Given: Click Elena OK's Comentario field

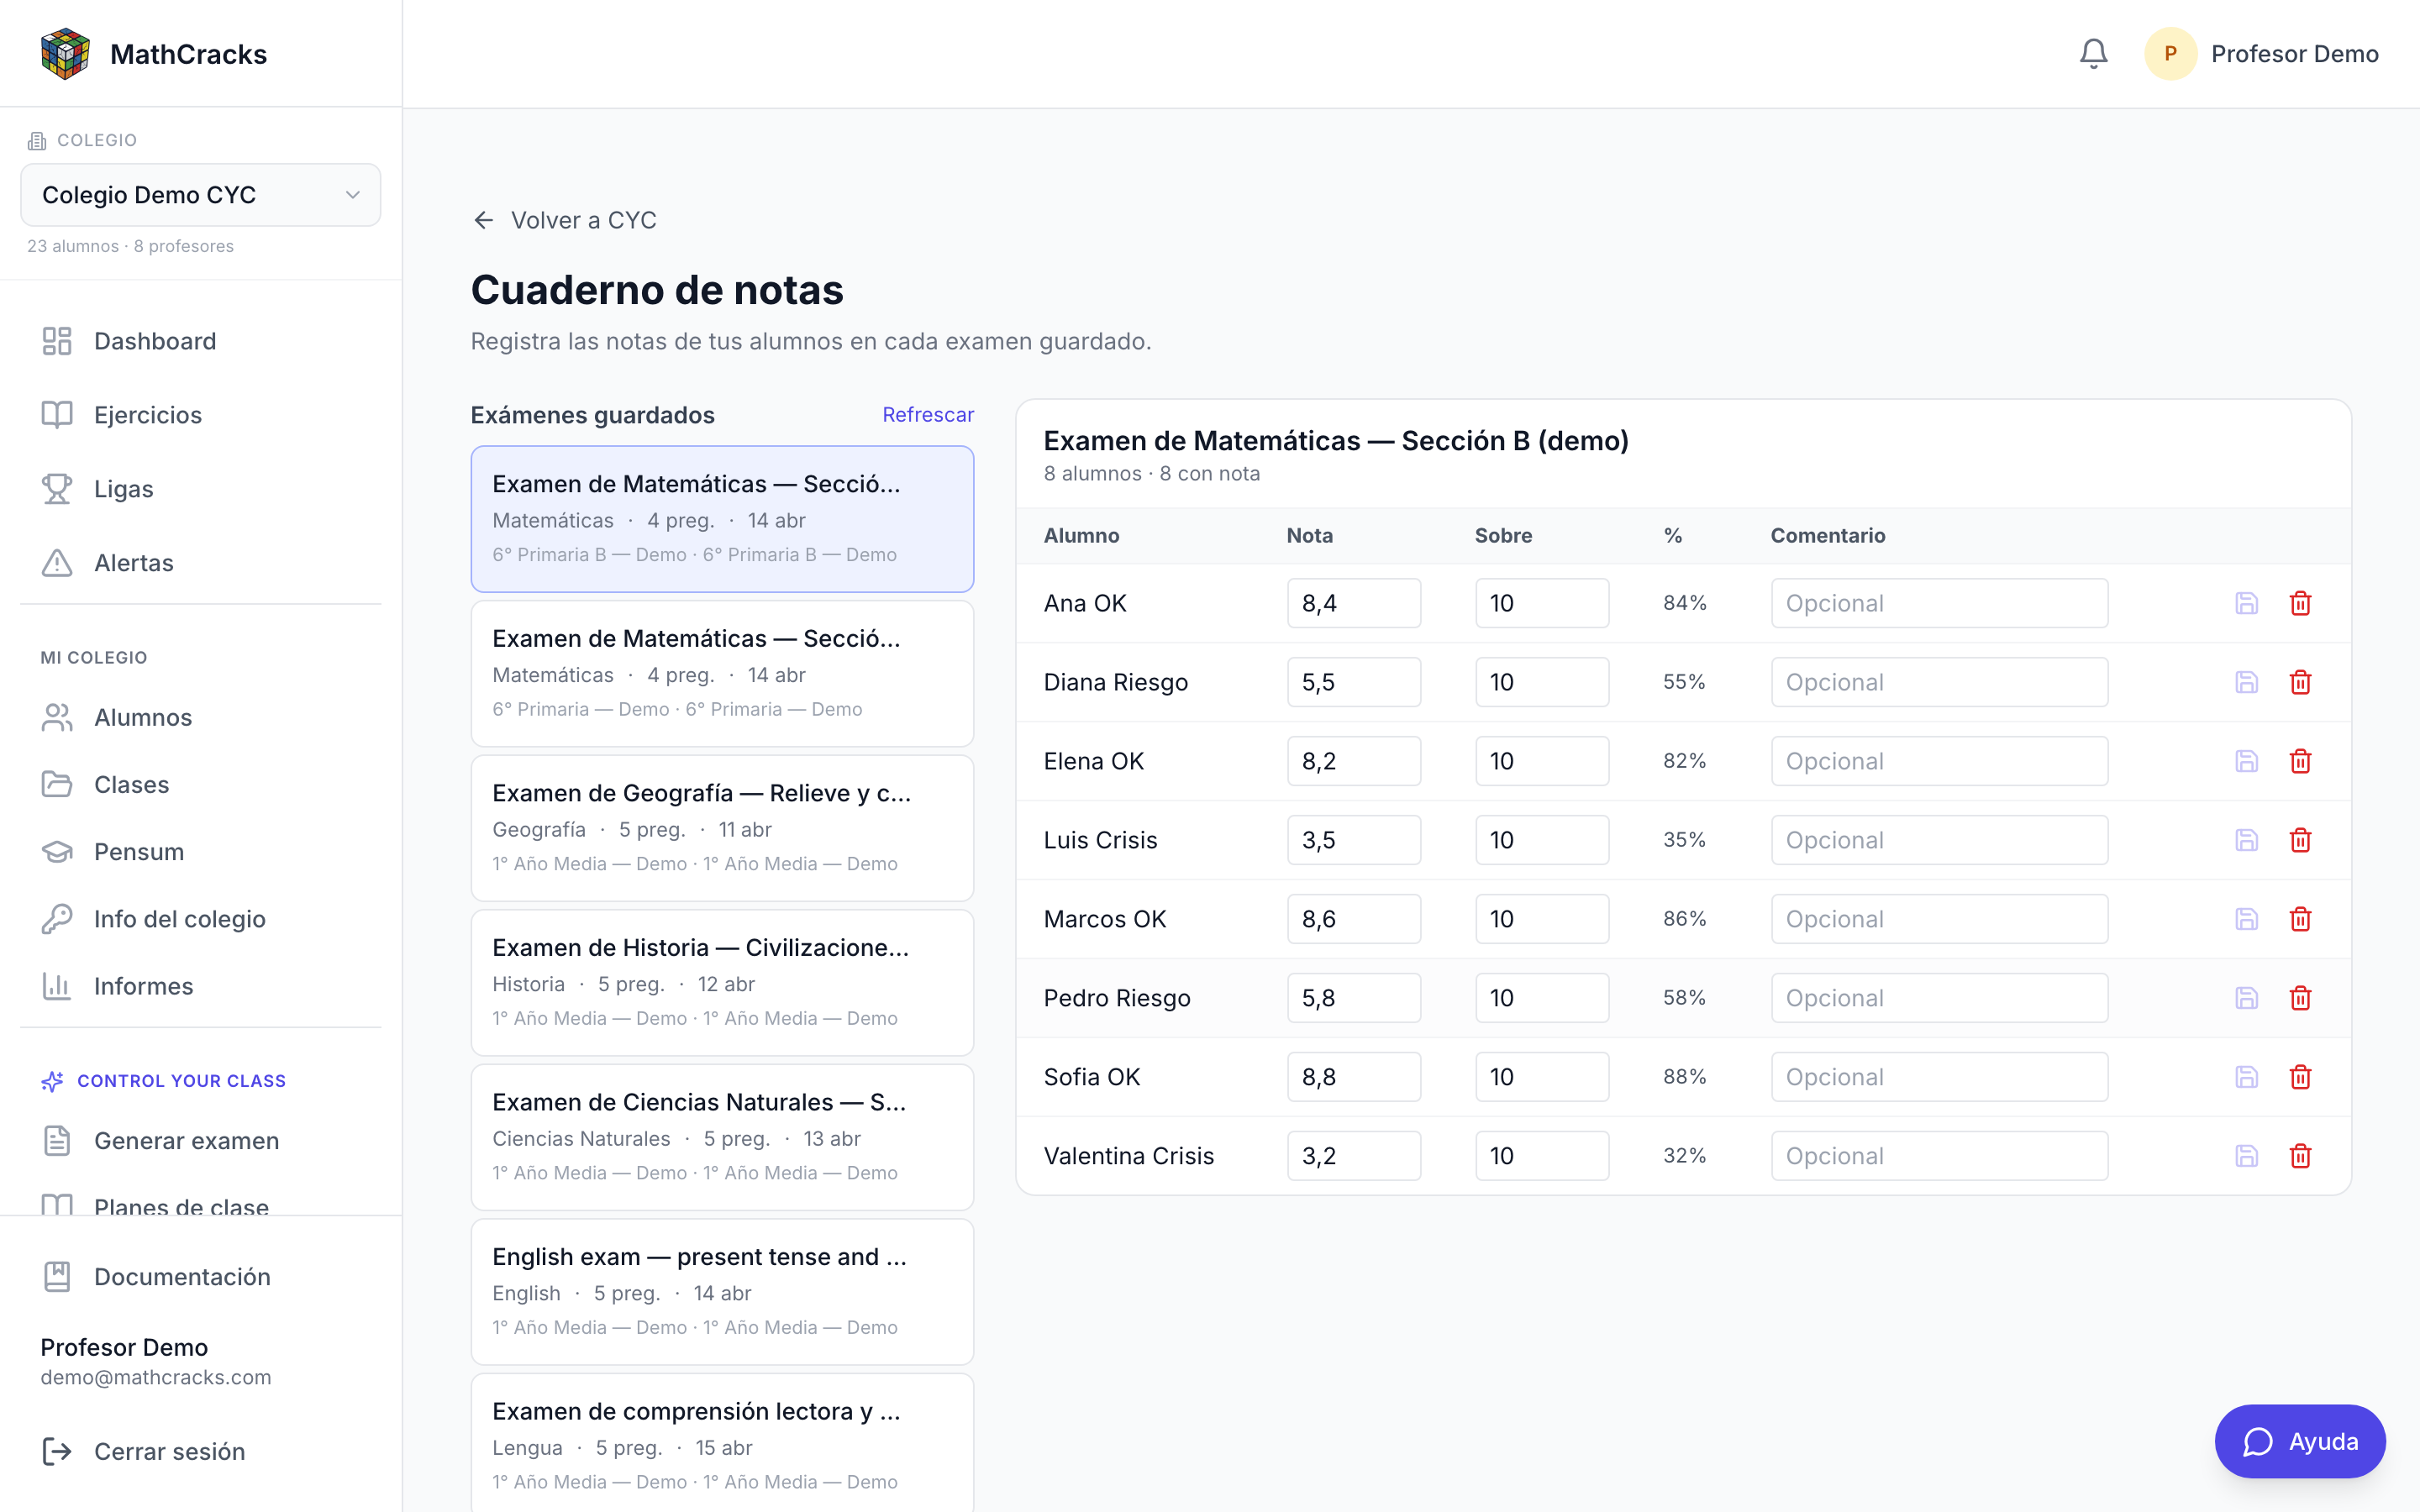Looking at the screenshot, I should point(1939,761).
